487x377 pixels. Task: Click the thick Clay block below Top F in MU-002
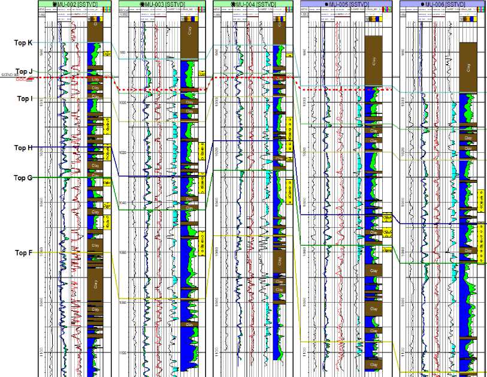(x=95, y=284)
